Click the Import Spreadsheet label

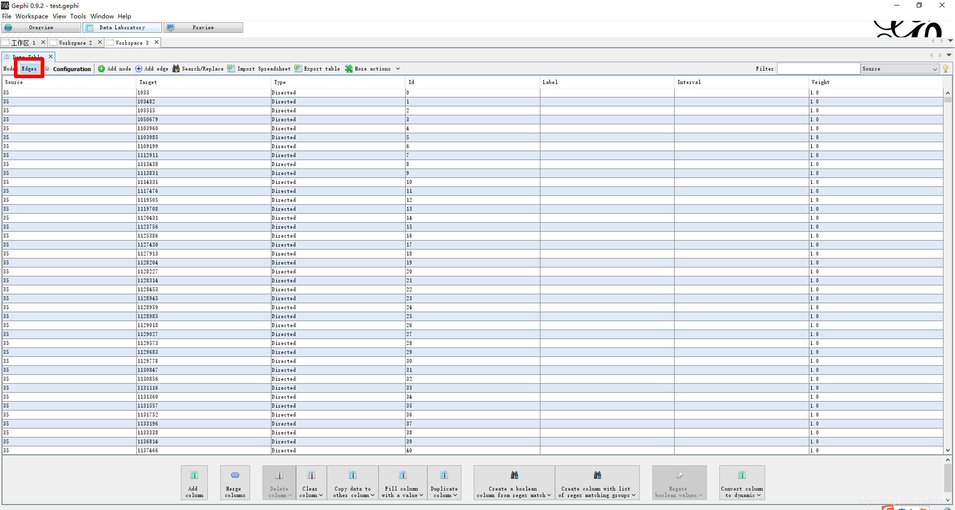[x=264, y=69]
